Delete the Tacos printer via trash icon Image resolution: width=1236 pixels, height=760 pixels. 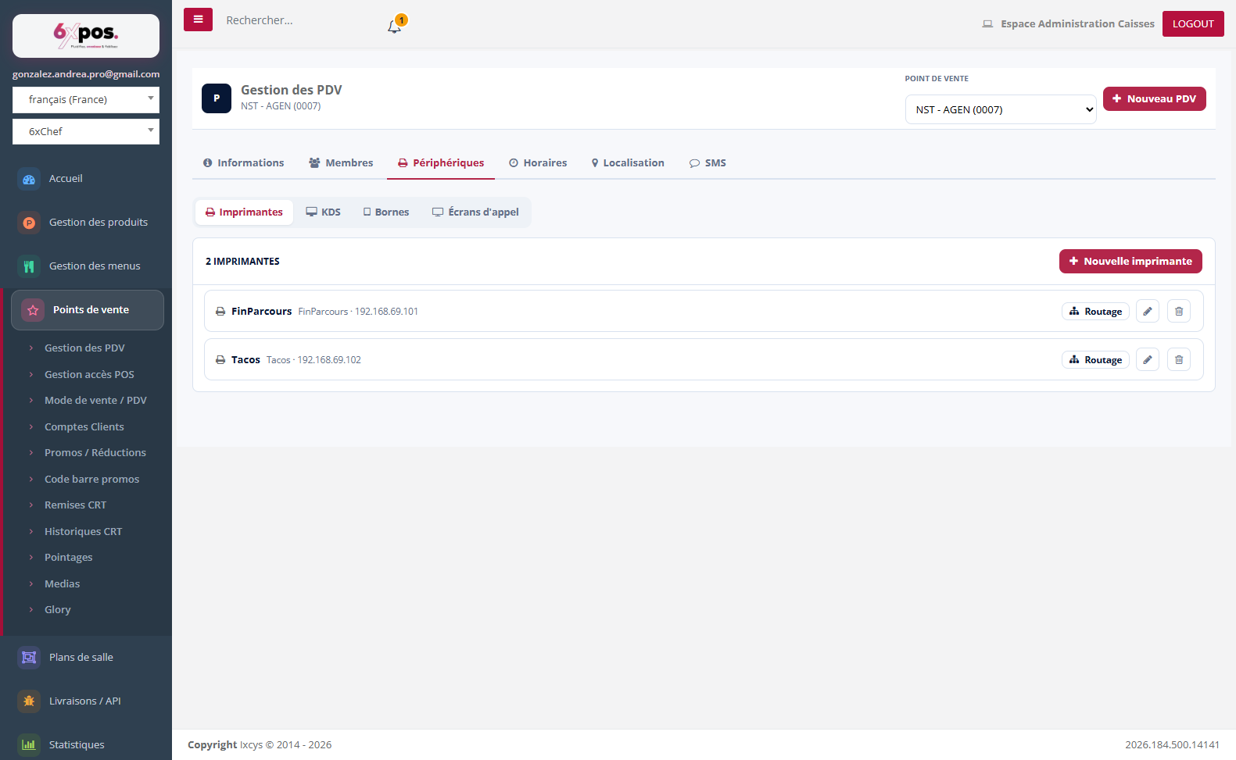pyautogui.click(x=1179, y=359)
